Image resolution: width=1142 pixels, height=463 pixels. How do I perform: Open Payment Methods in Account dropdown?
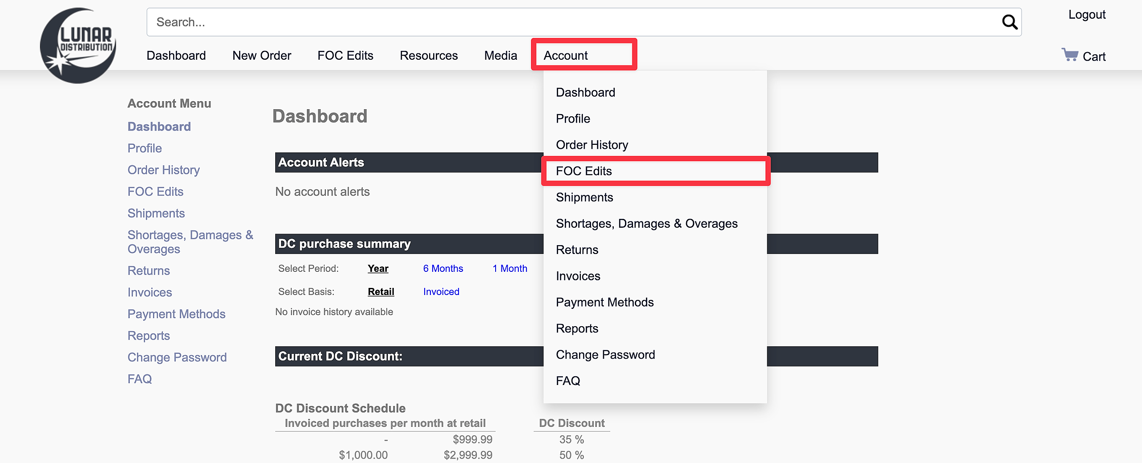click(604, 302)
